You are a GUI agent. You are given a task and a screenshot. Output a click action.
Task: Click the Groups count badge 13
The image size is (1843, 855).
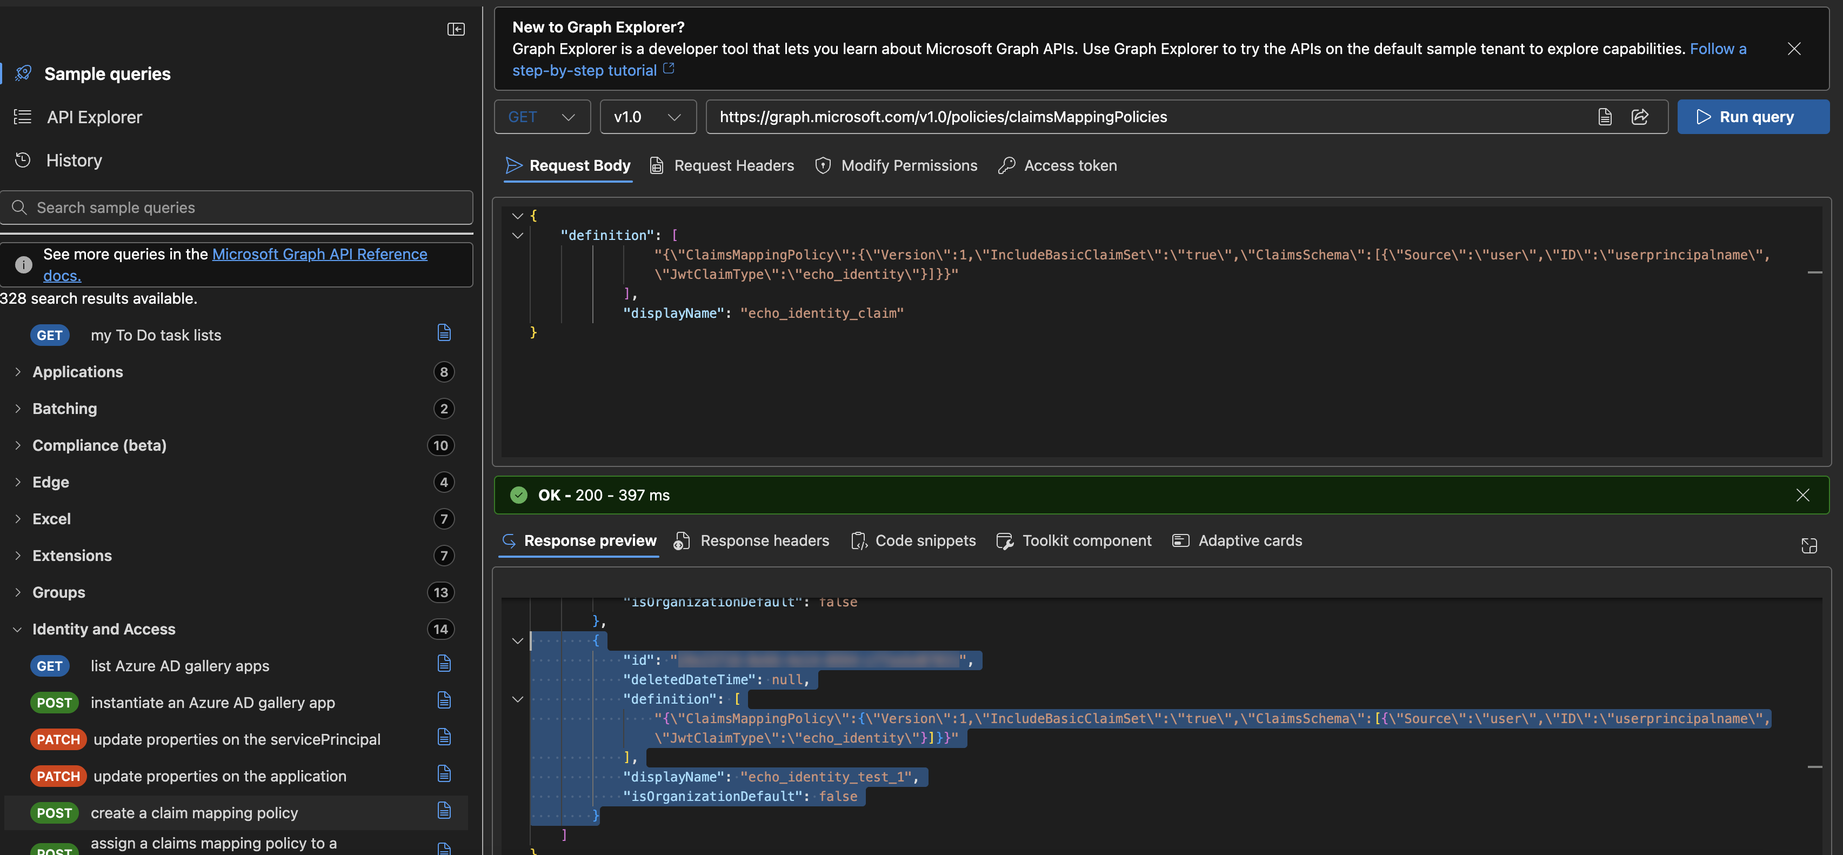tap(440, 592)
